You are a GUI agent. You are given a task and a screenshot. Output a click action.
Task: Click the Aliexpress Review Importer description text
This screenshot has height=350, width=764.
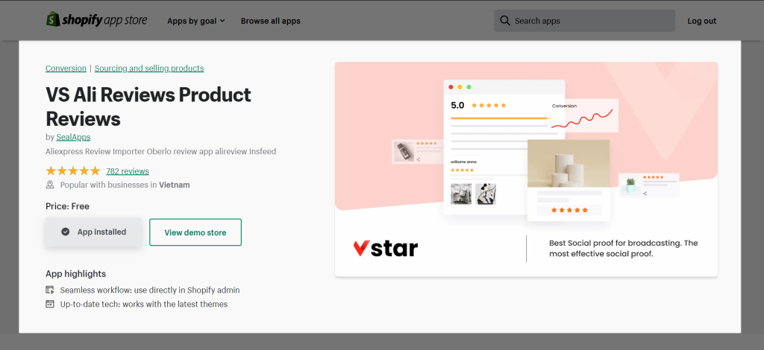pos(161,152)
